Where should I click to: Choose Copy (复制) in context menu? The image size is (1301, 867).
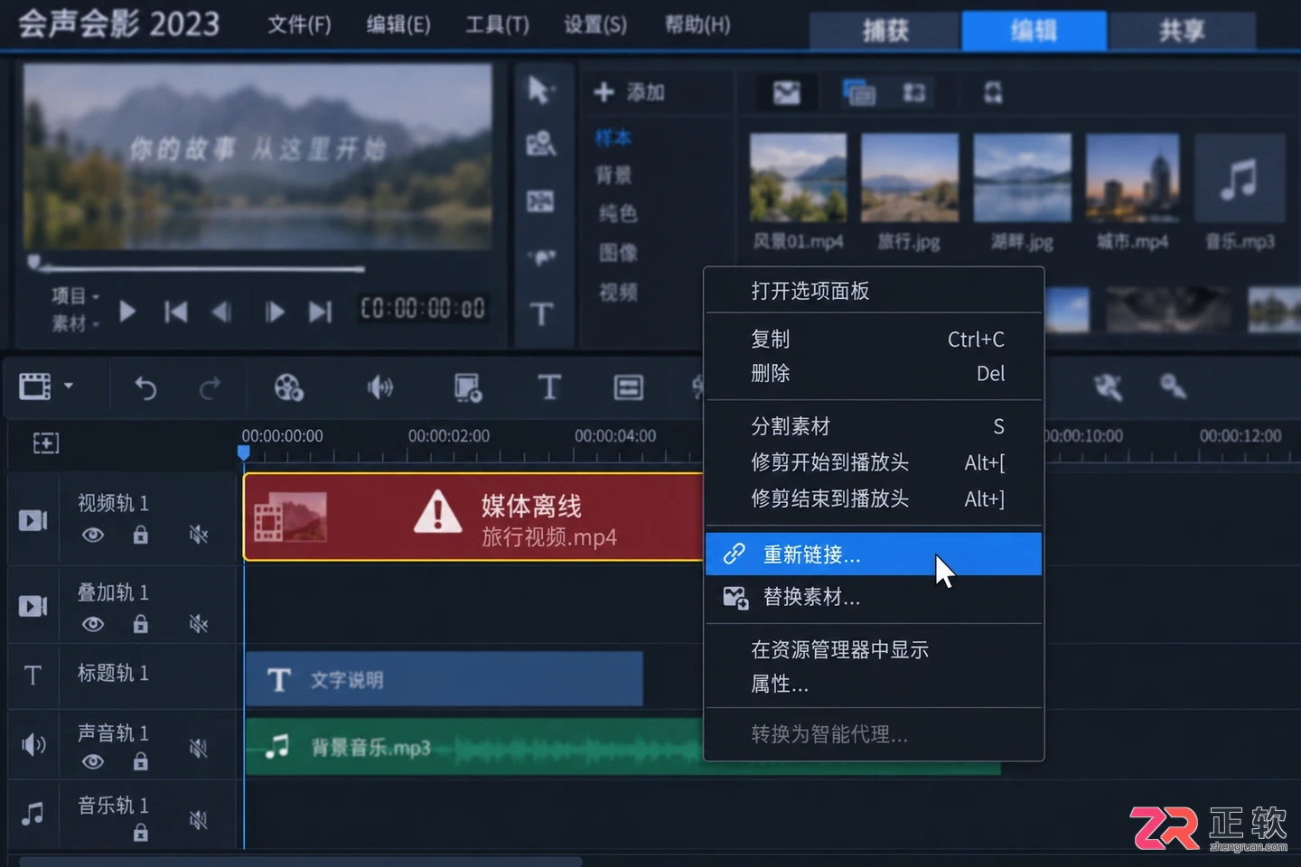pos(873,340)
